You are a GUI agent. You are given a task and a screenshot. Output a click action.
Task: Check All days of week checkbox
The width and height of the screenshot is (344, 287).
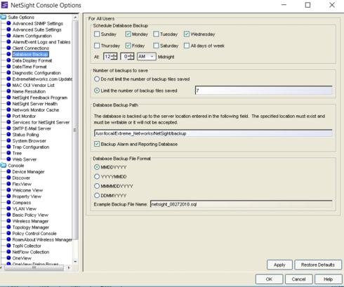tap(187, 46)
